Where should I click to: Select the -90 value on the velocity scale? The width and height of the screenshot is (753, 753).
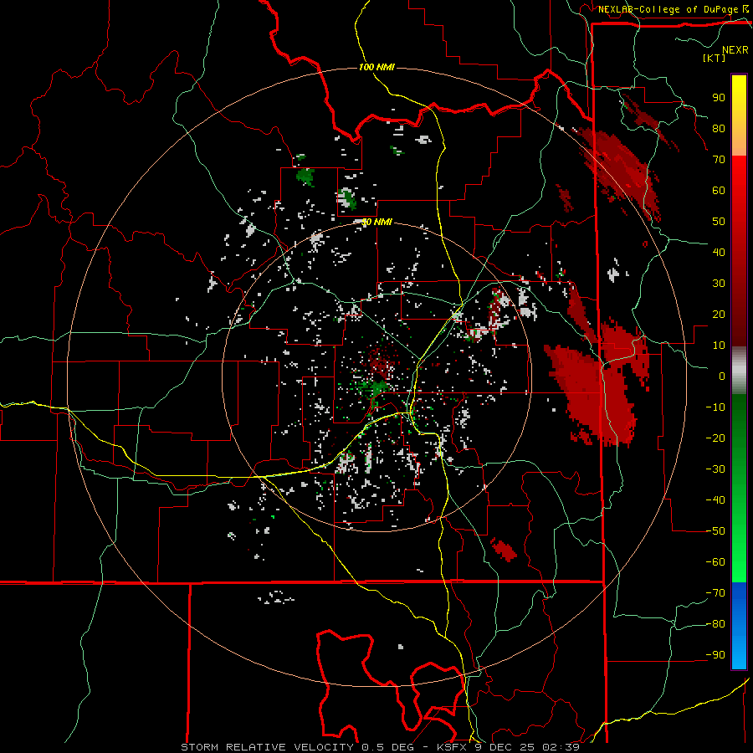coord(715,655)
